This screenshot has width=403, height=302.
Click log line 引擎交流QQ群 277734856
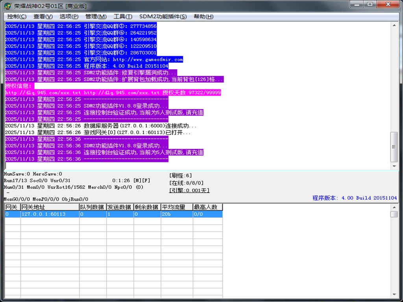pos(81,26)
